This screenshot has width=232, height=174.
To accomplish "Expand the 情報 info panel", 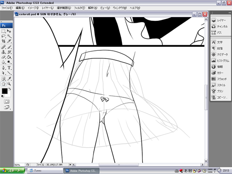I will pyautogui.click(x=221, y=67).
